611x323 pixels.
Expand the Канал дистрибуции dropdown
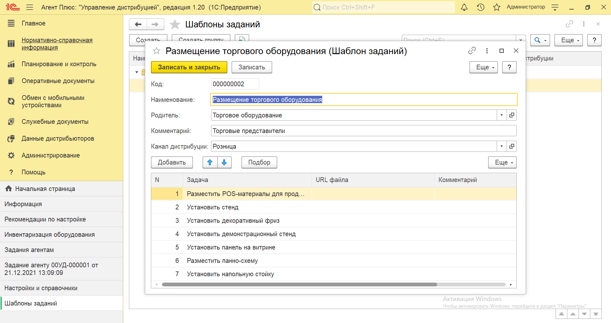501,146
